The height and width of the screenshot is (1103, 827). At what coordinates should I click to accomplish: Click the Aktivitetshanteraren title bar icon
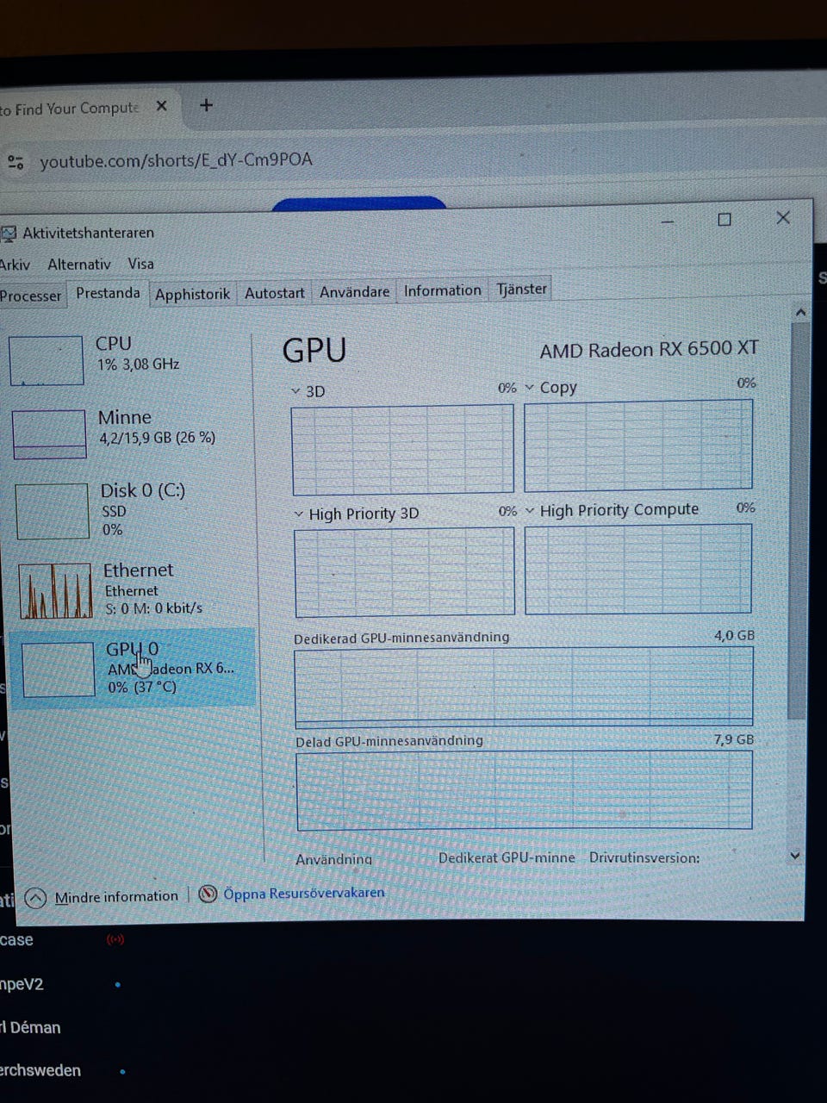click(9, 234)
